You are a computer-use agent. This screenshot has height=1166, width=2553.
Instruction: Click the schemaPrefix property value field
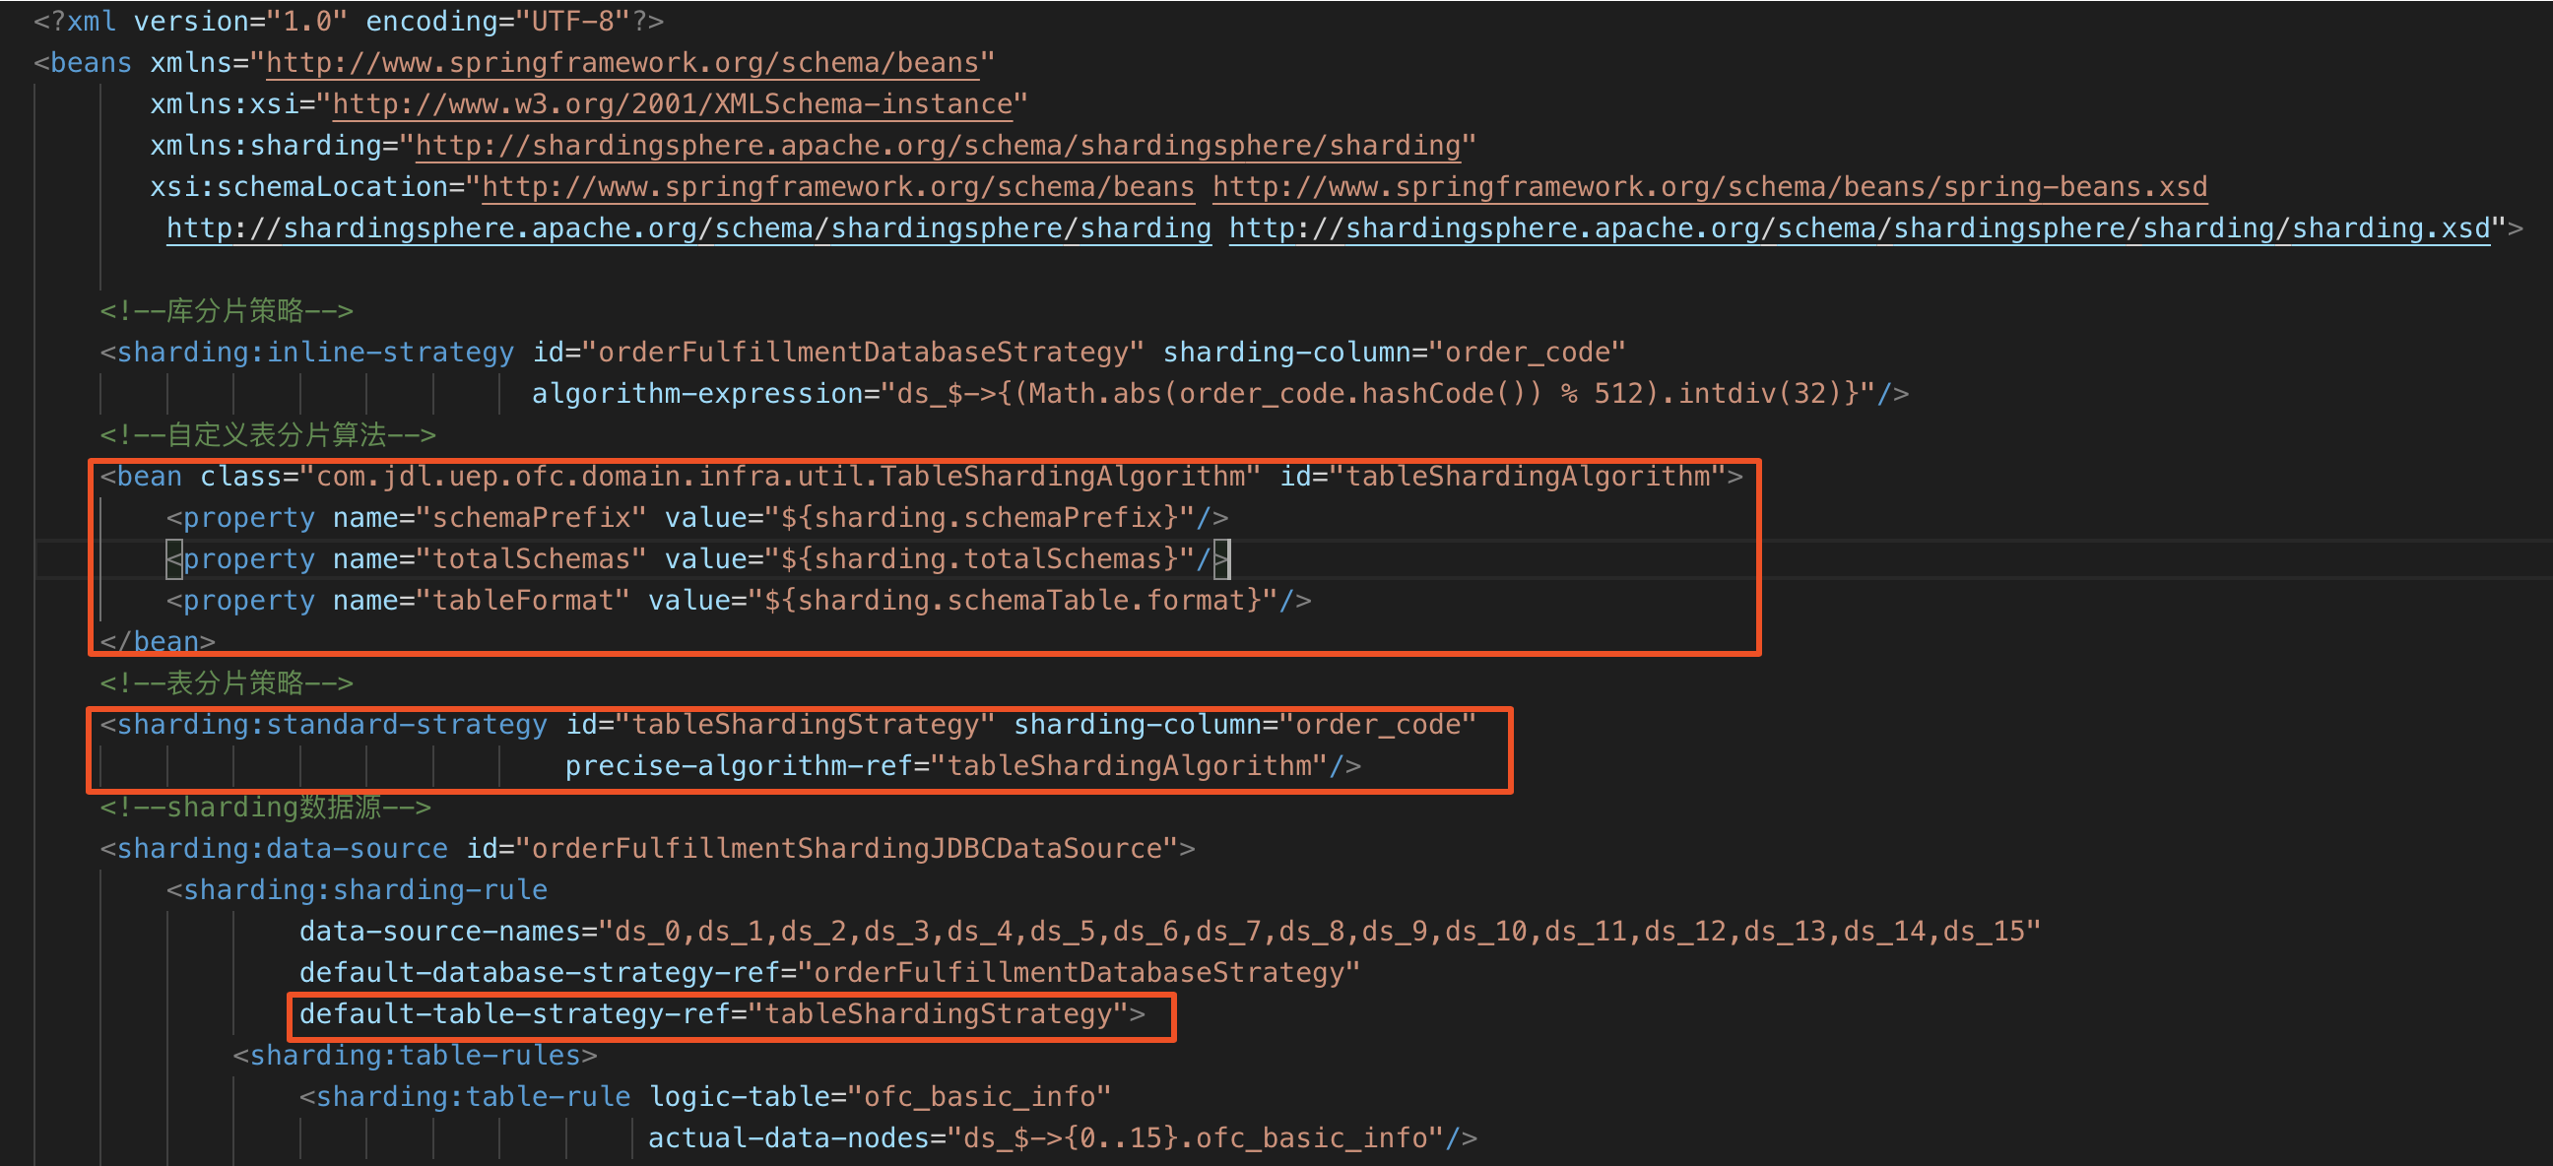[913, 518]
